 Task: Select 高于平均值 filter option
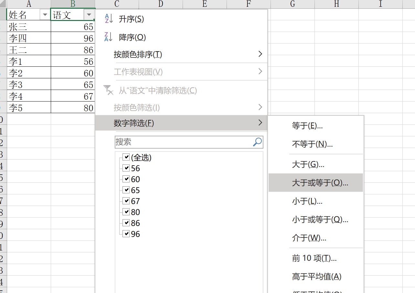pyautogui.click(x=316, y=277)
